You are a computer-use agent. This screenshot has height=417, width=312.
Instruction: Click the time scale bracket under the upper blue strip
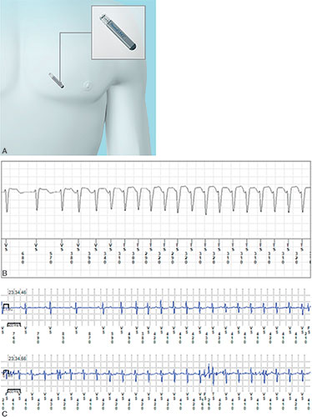[14, 324]
